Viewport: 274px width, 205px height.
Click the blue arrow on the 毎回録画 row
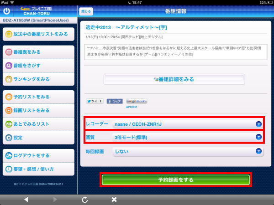click(x=258, y=151)
